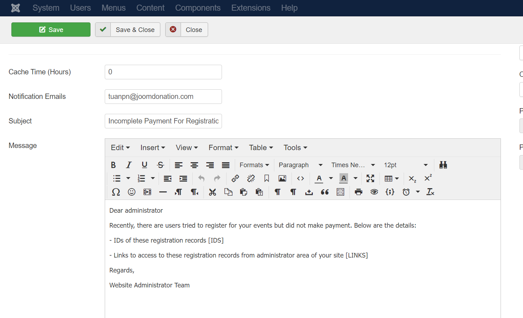The height and width of the screenshot is (318, 523).
Task: Paste from clipboard
Action: pyautogui.click(x=244, y=192)
